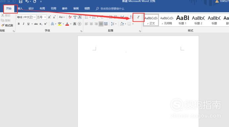Screen dimensions: 229x127
Task: Apply Character Shading (gray A)
Action: point(75,24)
